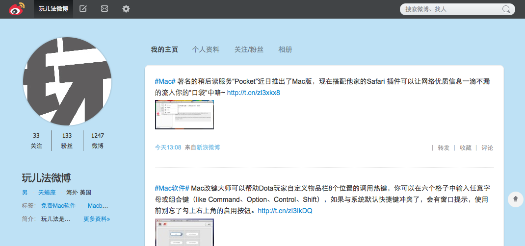Image resolution: width=525 pixels, height=246 pixels.
Task: Select the 玩儿法微博 top navigation tab
Action: click(53, 9)
